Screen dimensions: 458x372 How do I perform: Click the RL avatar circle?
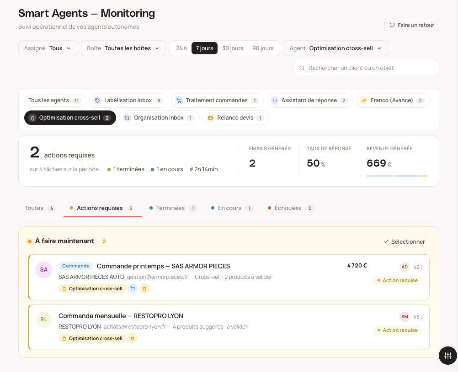[x=44, y=320]
